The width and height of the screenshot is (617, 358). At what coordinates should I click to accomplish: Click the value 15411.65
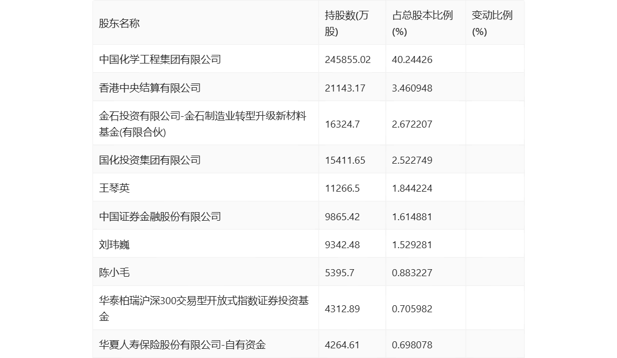pos(345,160)
